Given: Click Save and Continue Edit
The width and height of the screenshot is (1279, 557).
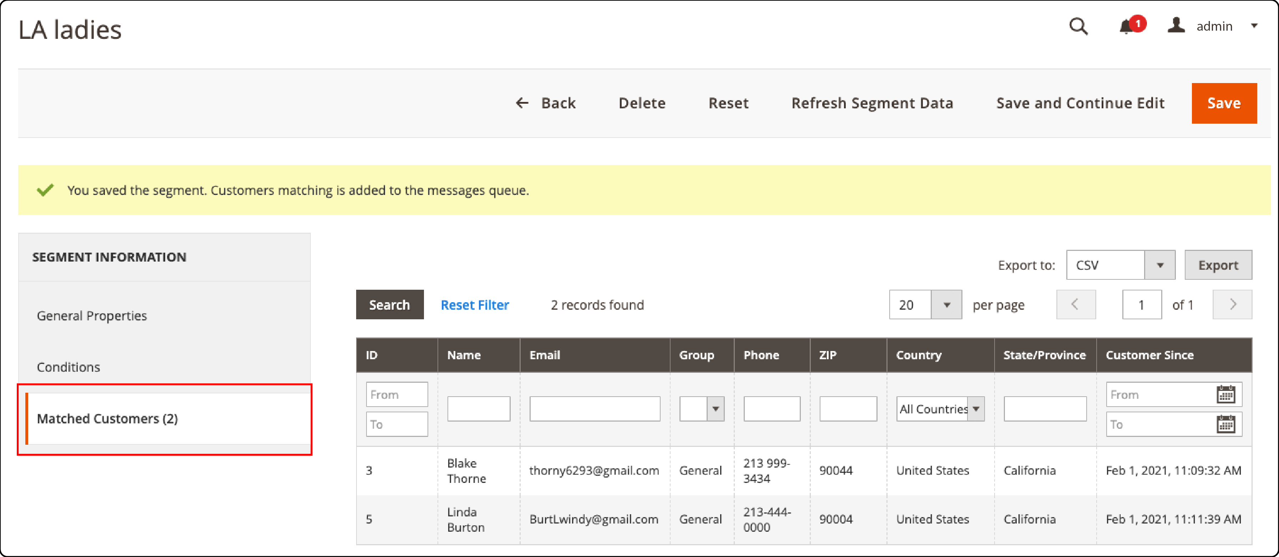Looking at the screenshot, I should (x=1080, y=103).
